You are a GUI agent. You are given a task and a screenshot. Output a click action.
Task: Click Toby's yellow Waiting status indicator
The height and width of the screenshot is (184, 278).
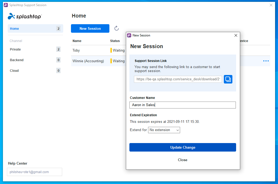pyautogui.click(x=111, y=50)
